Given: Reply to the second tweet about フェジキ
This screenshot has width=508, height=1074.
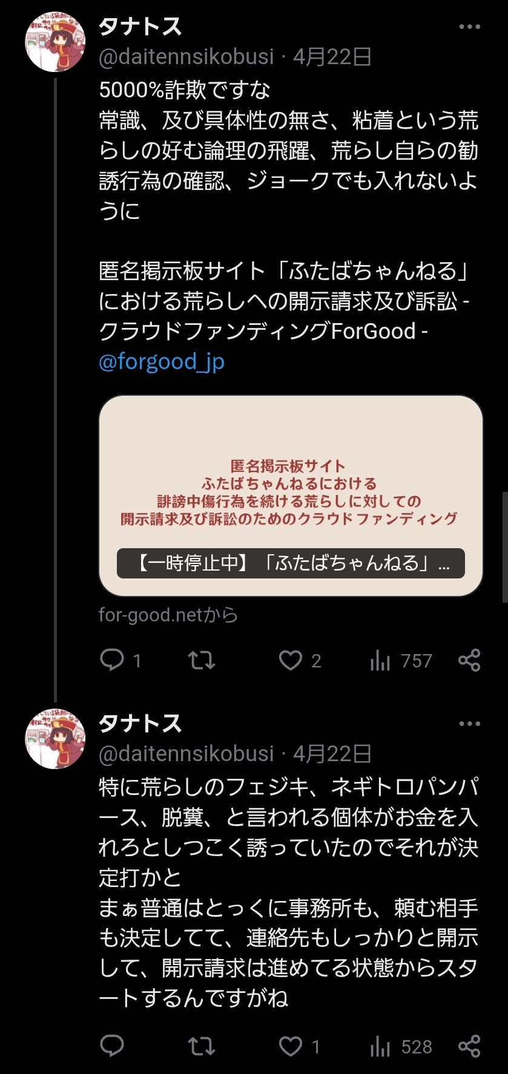Looking at the screenshot, I should point(112,1046).
